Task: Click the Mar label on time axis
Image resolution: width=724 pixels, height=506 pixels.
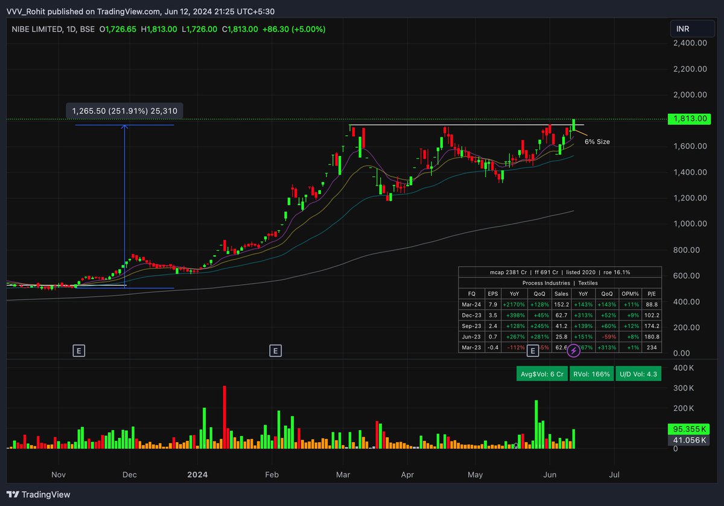Action: pos(344,475)
